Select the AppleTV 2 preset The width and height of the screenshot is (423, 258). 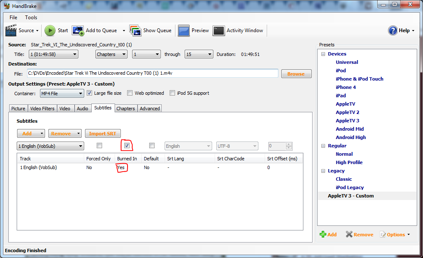click(348, 112)
